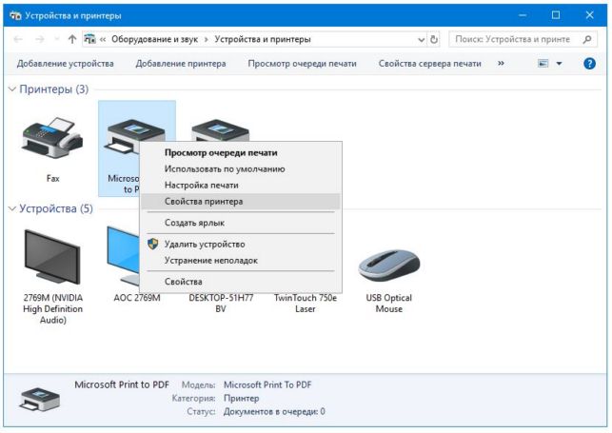Click the Добавление принтера toolbar button
This screenshot has height=433, width=612.
point(181,64)
